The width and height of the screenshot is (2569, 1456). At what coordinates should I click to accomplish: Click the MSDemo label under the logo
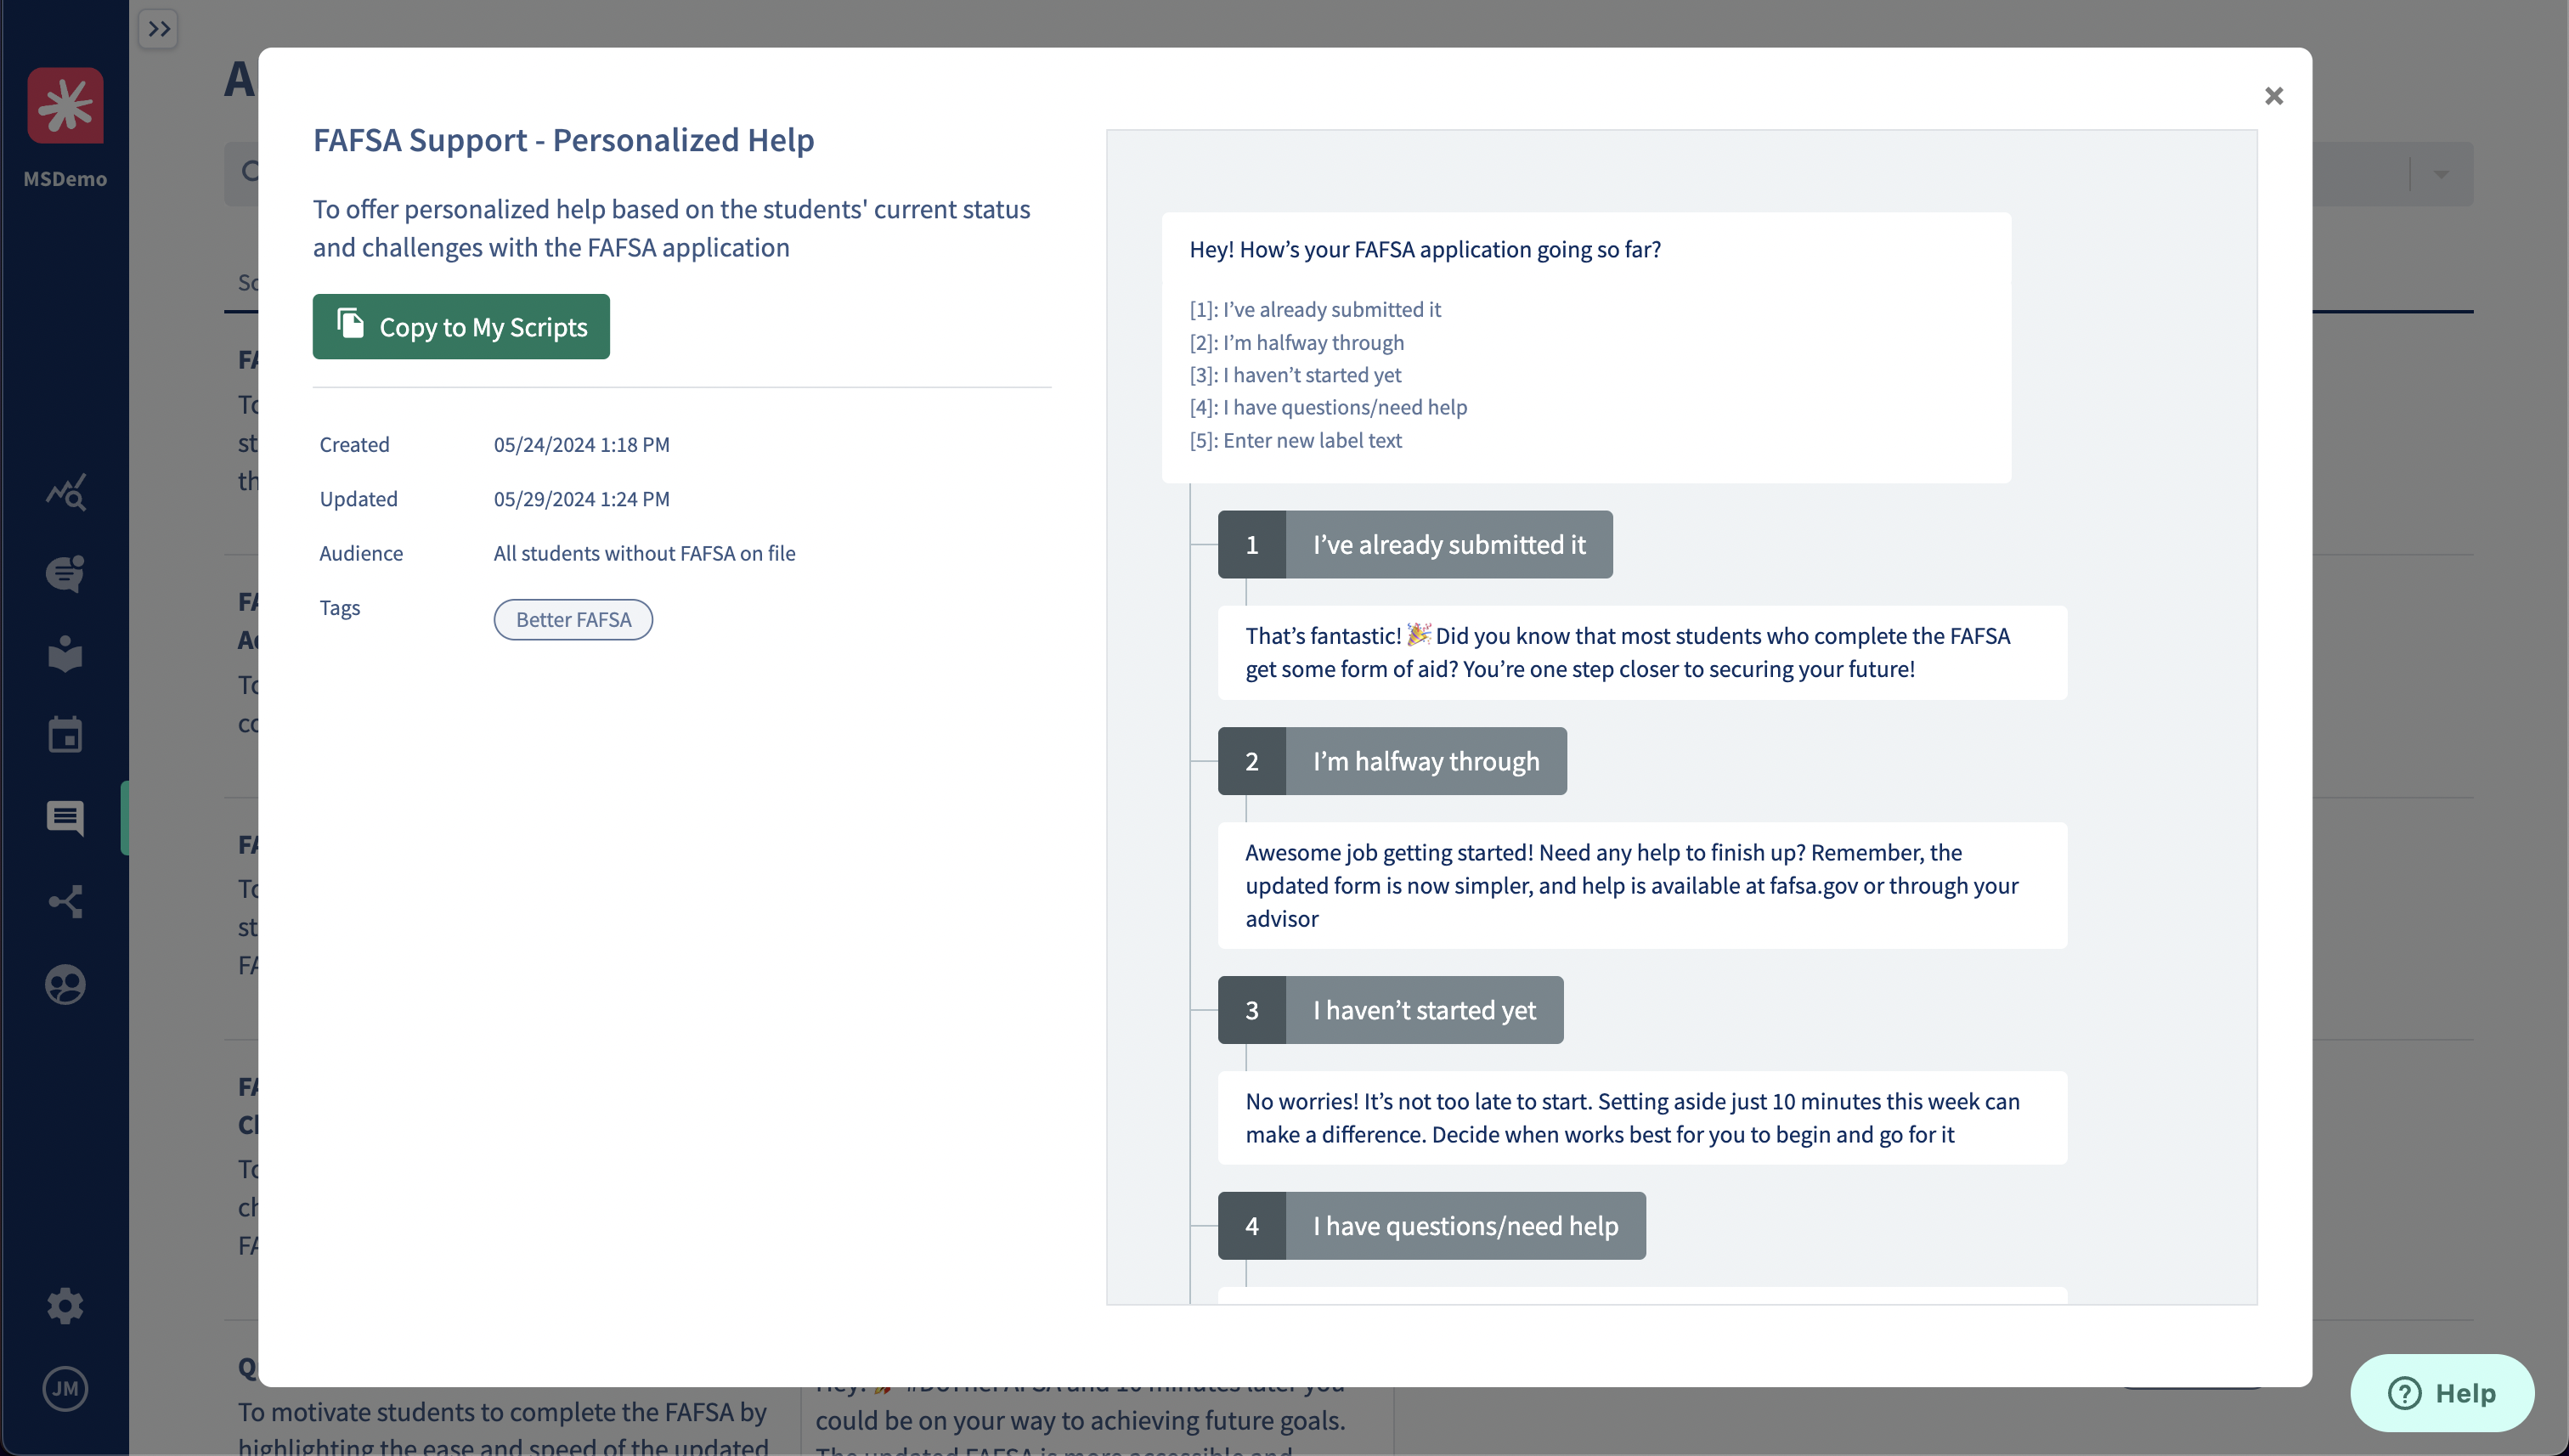(65, 179)
